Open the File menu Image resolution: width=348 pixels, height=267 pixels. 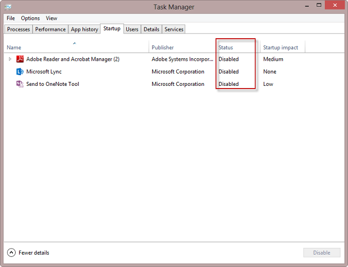tap(11, 18)
